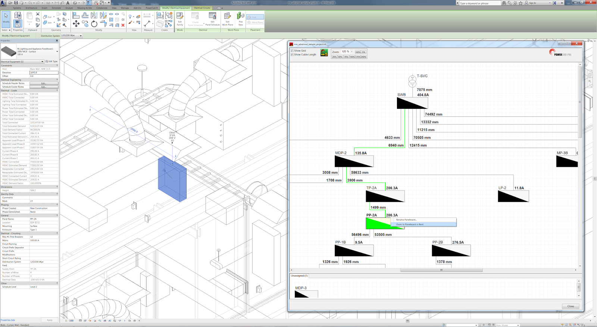This screenshot has width=597, height=327.
Task: Open the Electrical Circuits ribbon tab
Action: pyautogui.click(x=202, y=8)
